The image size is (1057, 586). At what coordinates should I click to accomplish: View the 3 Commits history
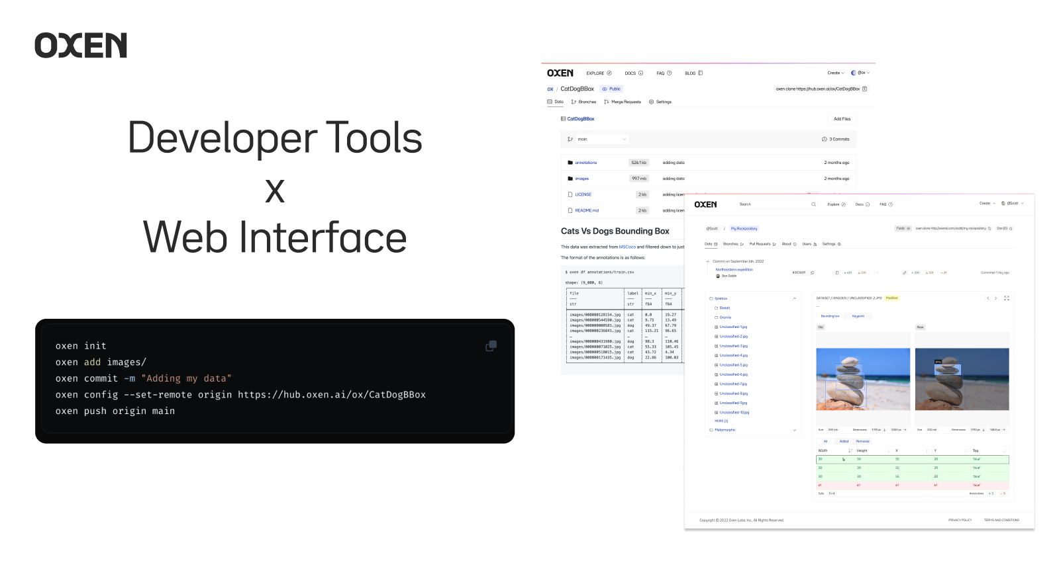836,140
